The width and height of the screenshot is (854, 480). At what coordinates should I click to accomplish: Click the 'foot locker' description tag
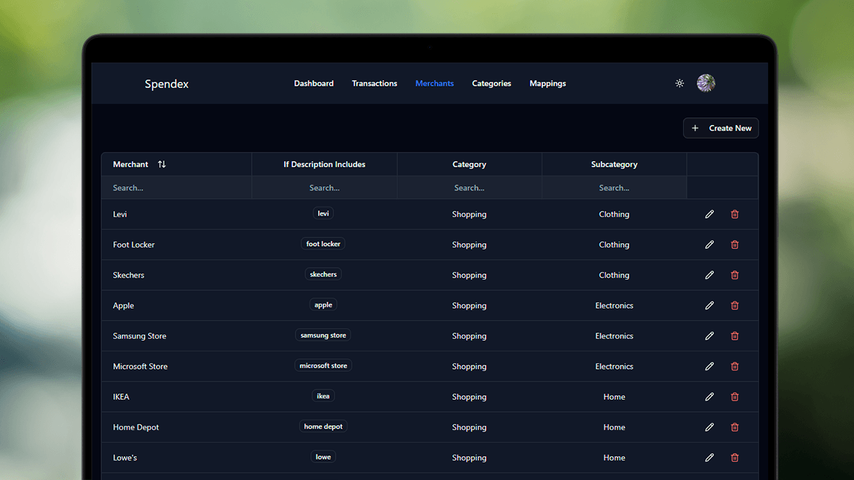point(324,244)
